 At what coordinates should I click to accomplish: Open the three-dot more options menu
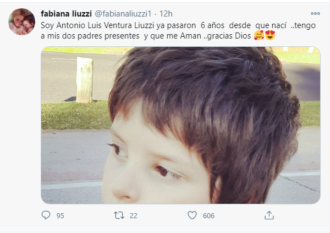(315, 13)
